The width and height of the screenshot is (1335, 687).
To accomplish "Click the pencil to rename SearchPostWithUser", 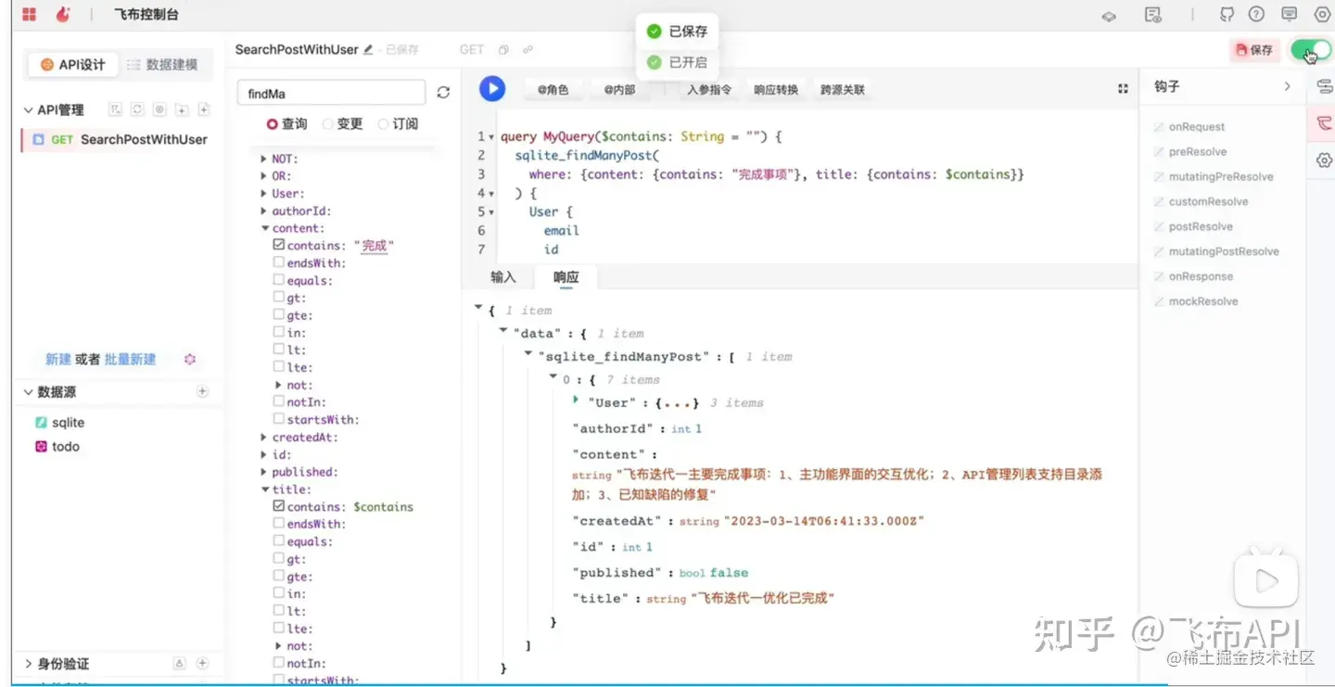I will click(x=368, y=50).
